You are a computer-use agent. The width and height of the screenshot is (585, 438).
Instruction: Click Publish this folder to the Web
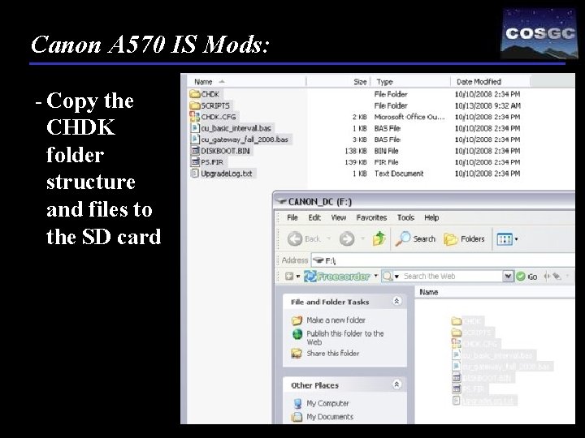[345, 337]
